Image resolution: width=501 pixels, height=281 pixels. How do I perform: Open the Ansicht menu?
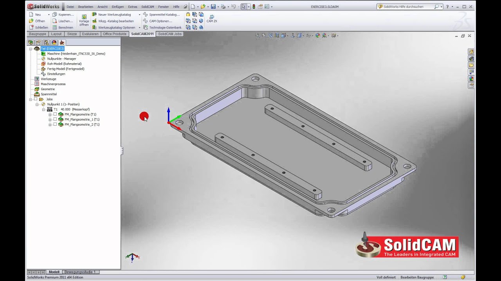(103, 7)
